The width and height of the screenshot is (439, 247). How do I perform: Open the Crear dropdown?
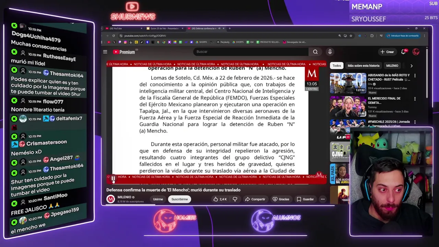[387, 52]
